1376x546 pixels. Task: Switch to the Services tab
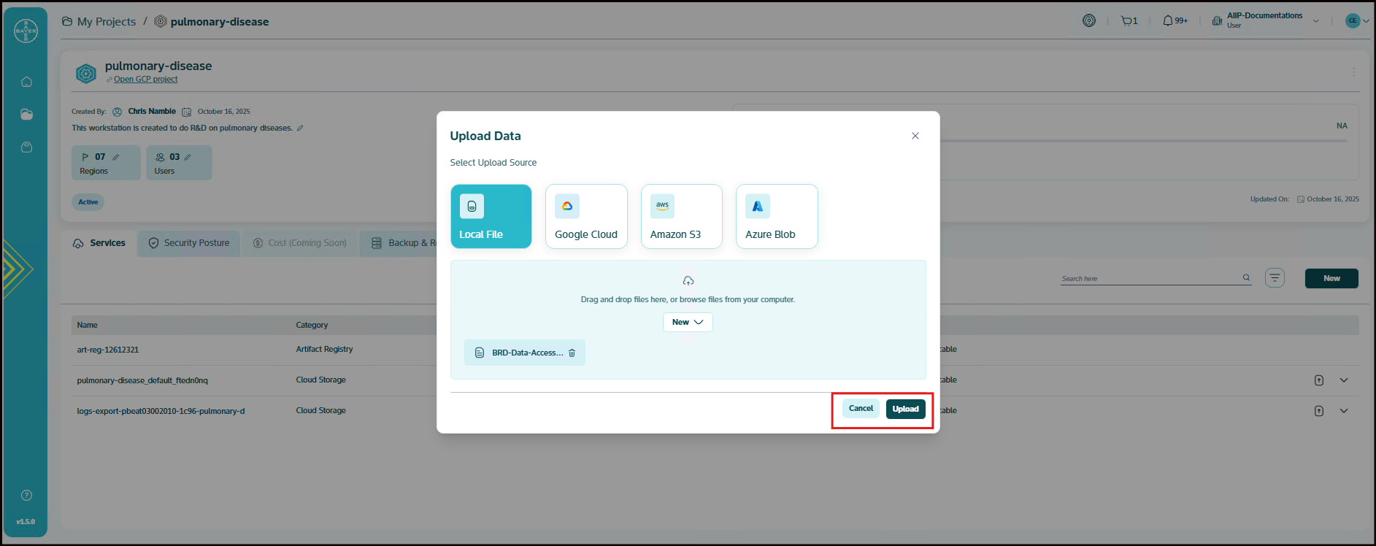pyautogui.click(x=99, y=243)
